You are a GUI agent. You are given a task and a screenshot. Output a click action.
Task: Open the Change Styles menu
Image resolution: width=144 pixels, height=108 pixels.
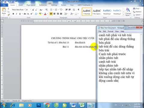[x=128, y=12]
